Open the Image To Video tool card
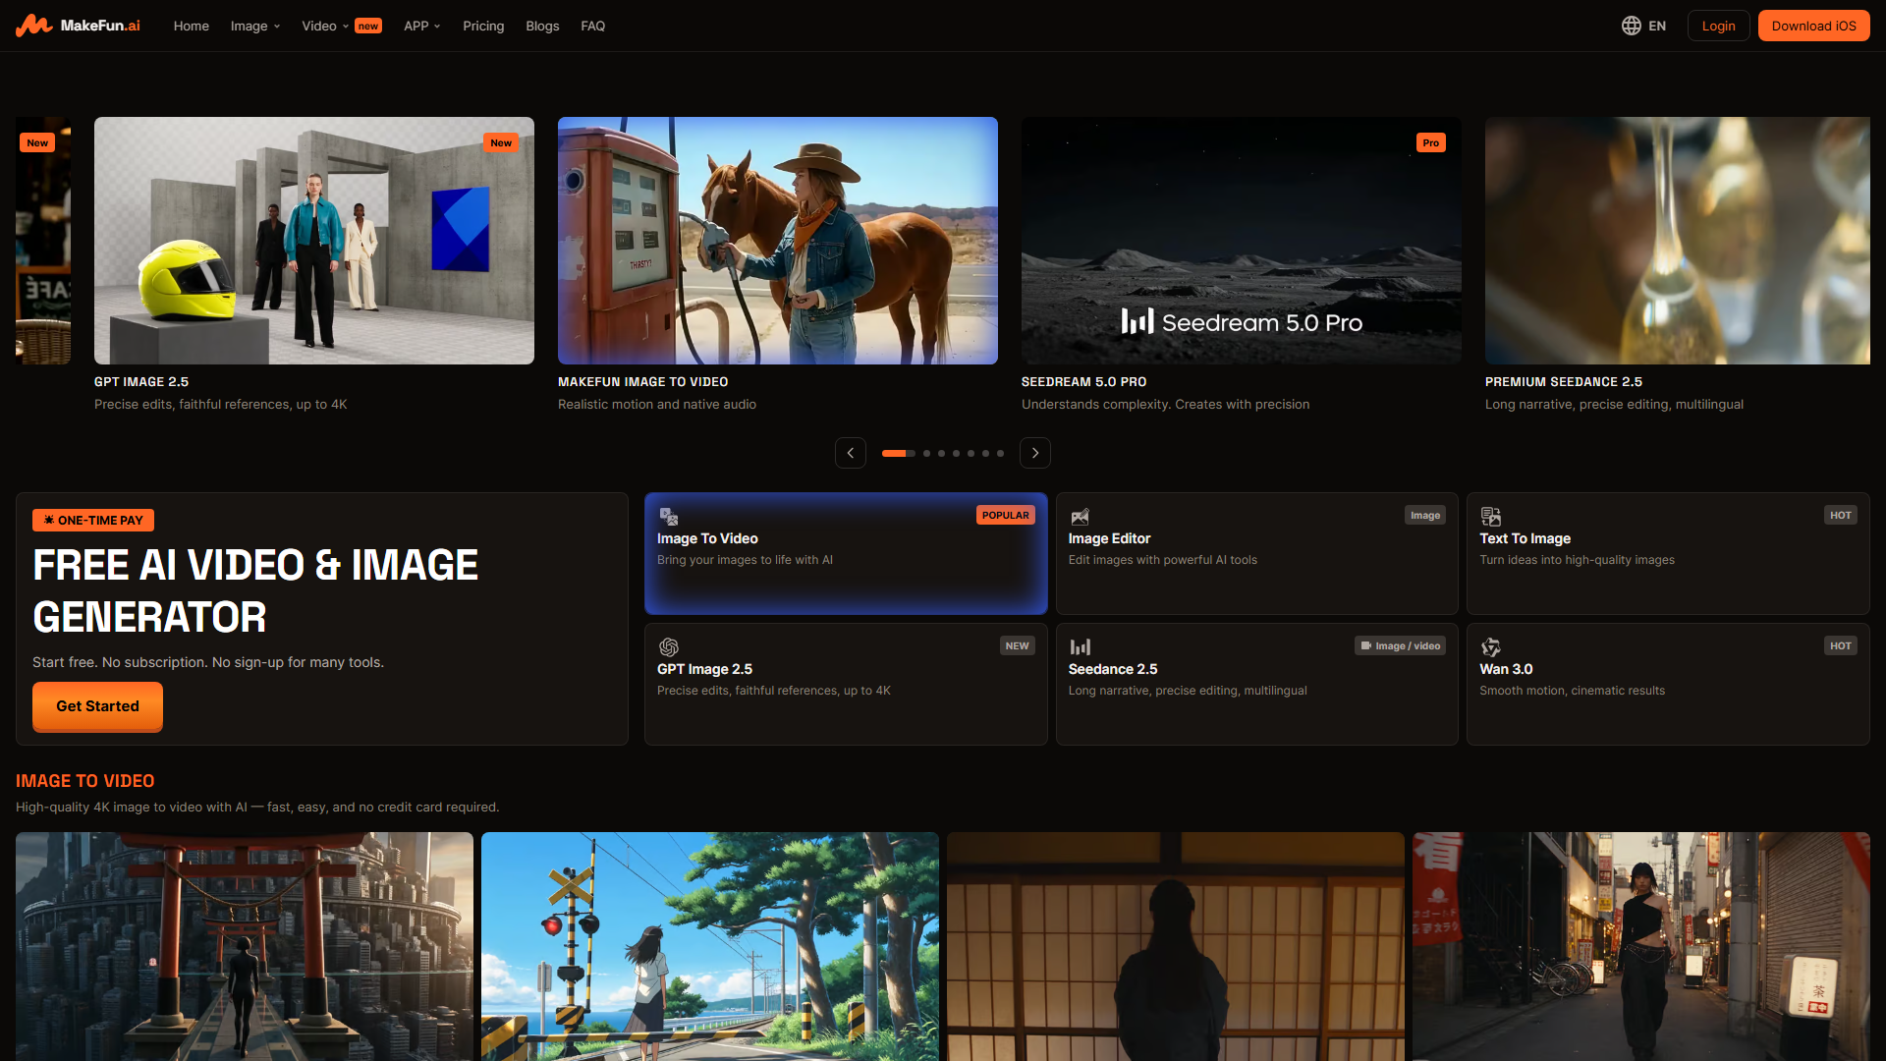 846,554
